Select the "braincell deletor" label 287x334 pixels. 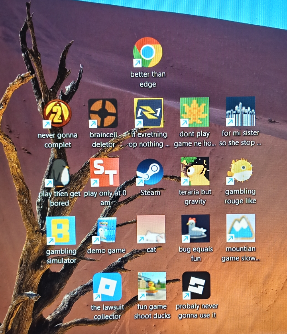[103, 140]
